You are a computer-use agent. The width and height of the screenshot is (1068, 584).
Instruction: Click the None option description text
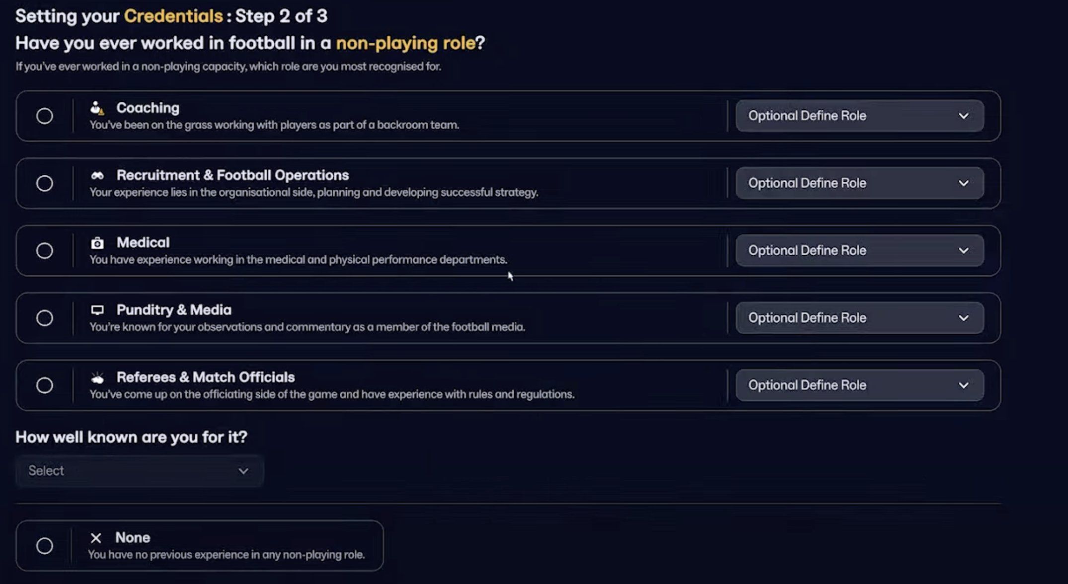[x=227, y=555]
